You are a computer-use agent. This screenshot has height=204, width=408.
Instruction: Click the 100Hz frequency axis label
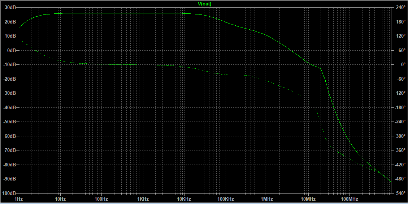[101, 199]
